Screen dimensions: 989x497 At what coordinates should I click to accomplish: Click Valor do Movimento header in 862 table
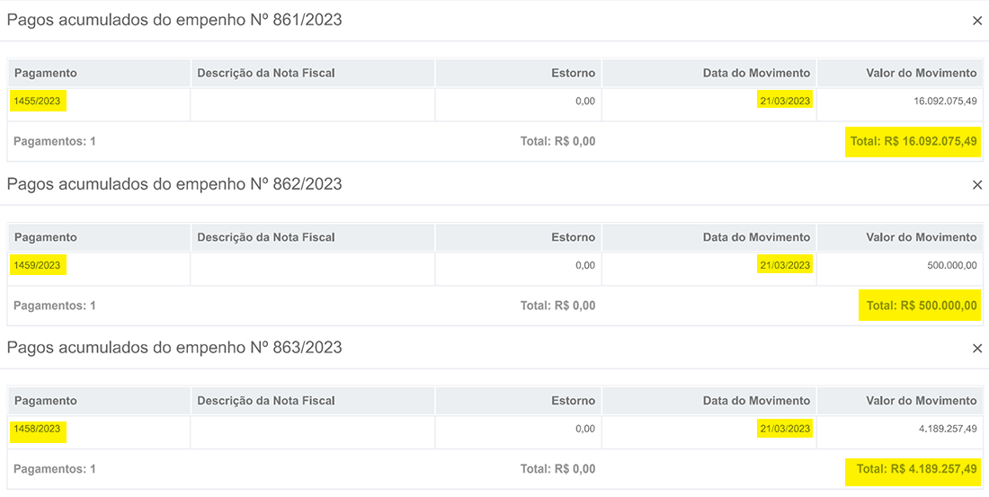[x=921, y=237]
